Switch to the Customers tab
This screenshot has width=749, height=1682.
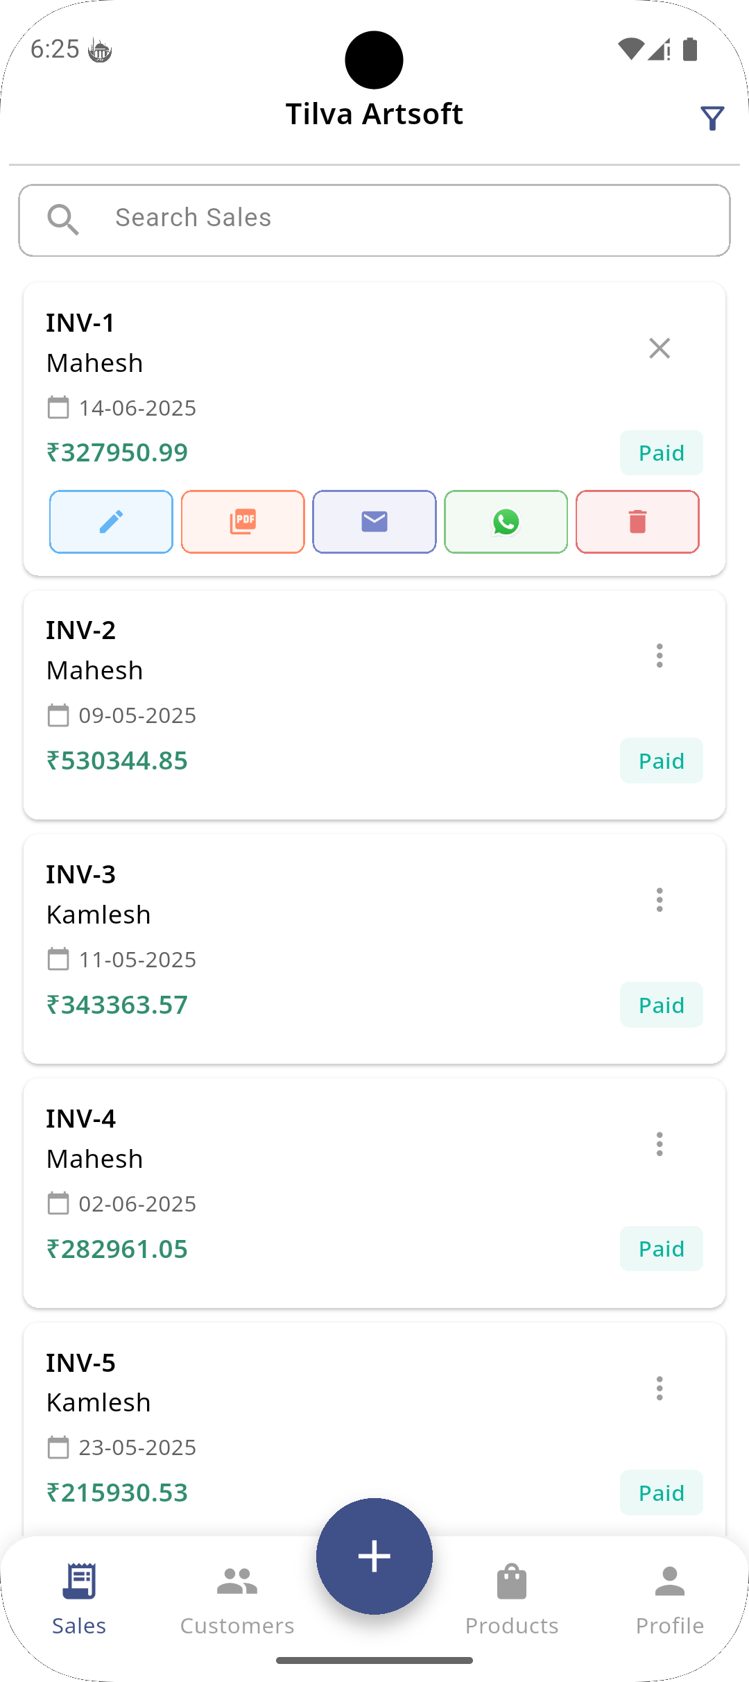[x=237, y=1600]
